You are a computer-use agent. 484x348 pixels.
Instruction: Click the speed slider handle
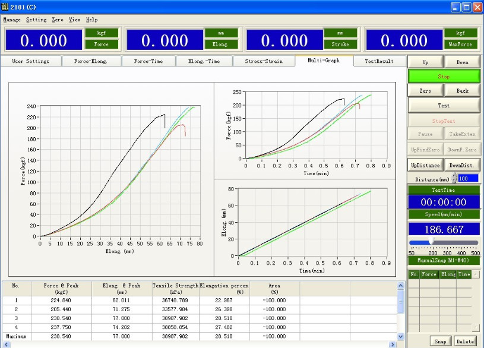click(x=431, y=242)
